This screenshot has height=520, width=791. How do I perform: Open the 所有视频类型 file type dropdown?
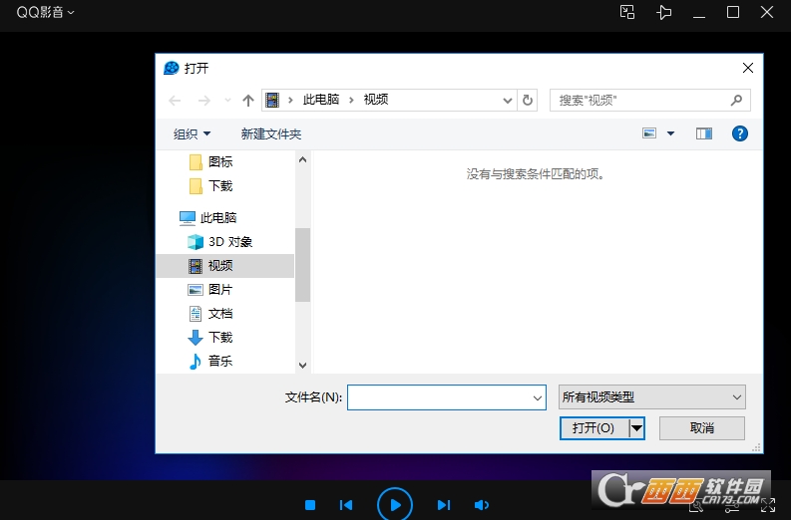click(x=651, y=397)
